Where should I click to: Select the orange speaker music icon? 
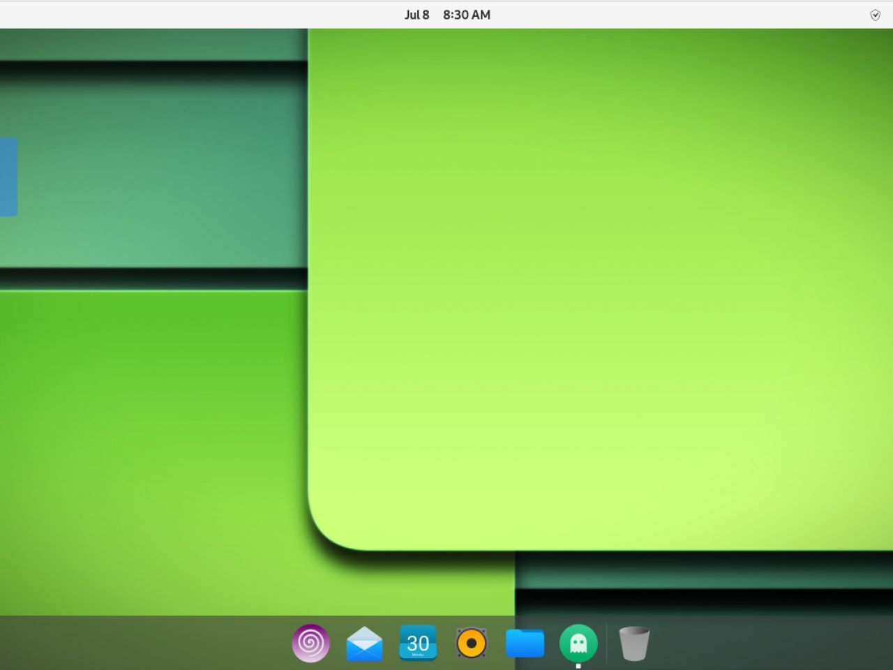coord(472,643)
